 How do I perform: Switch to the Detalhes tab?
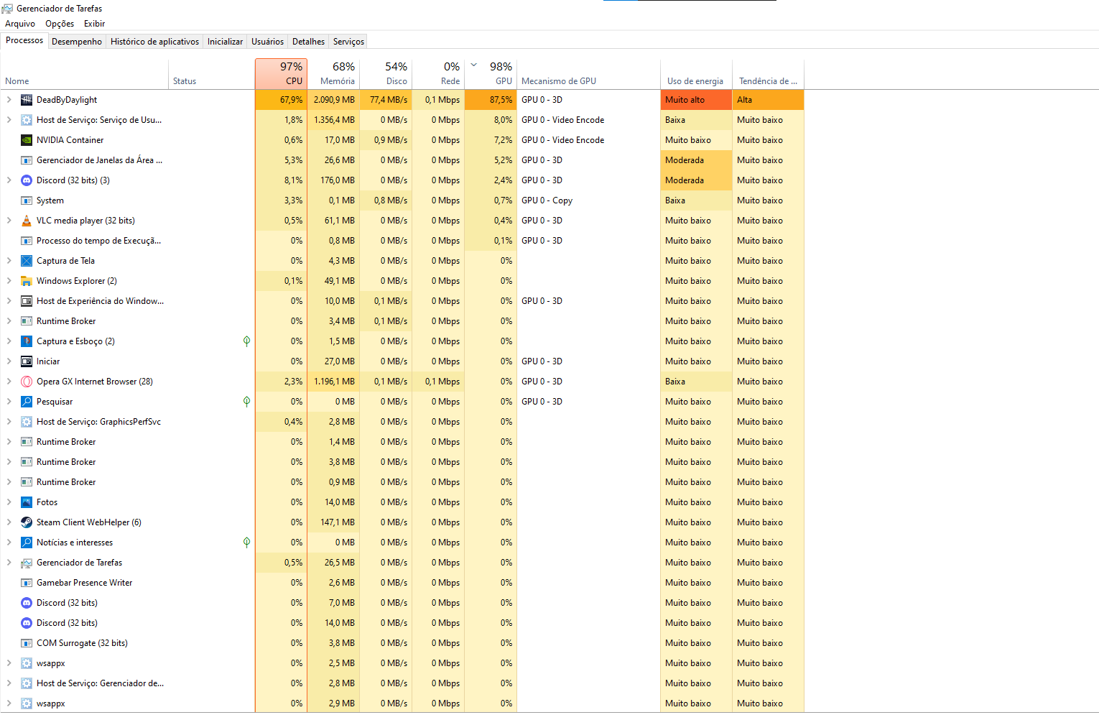click(x=308, y=42)
